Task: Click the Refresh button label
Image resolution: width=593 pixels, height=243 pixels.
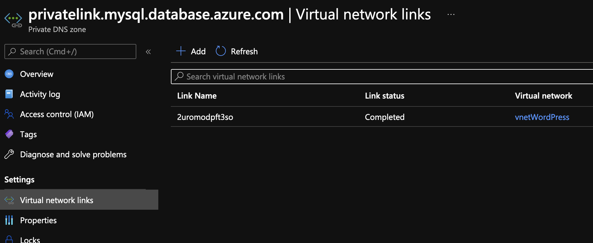Action: click(244, 51)
